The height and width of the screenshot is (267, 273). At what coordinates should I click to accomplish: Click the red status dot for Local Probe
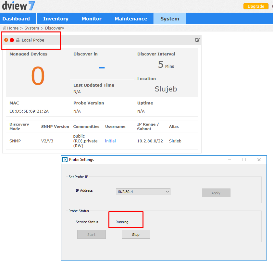click(12, 40)
